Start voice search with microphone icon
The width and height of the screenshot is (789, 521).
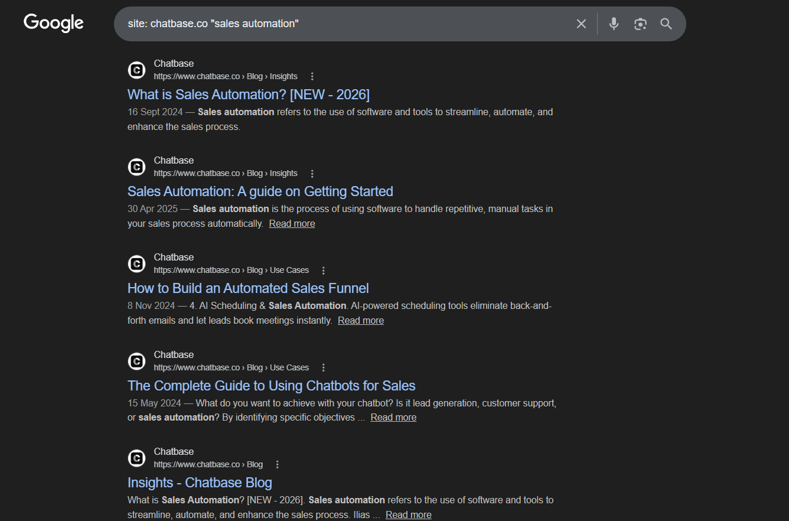(614, 24)
